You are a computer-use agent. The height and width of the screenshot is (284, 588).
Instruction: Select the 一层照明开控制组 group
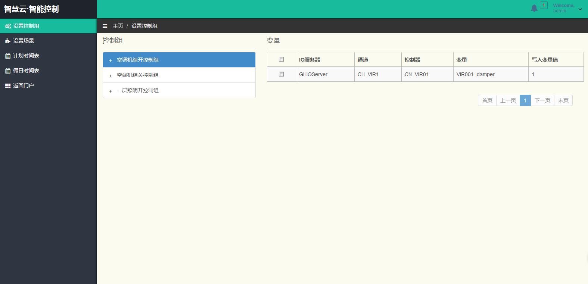[179, 90]
